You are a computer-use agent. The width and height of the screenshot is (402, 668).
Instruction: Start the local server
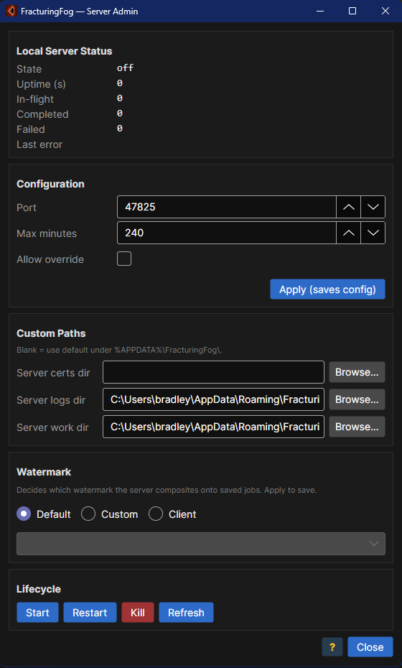click(37, 613)
